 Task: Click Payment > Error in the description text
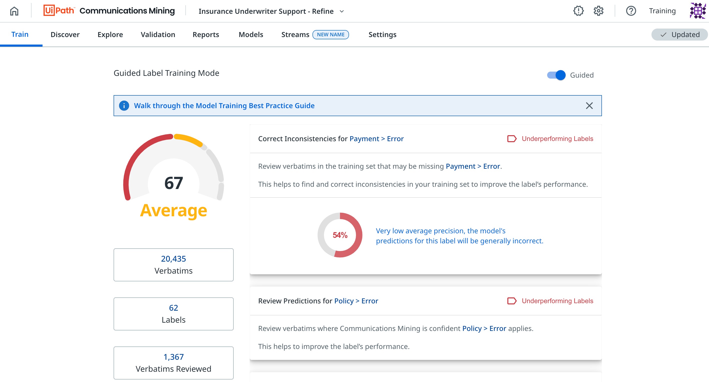(x=473, y=166)
